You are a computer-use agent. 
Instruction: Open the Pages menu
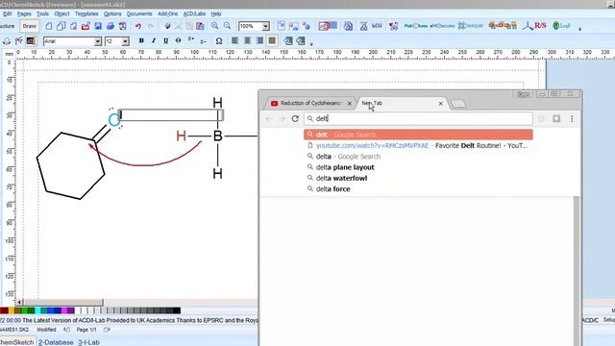[24, 13]
